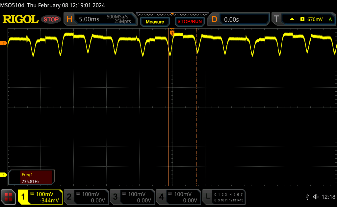This screenshot has height=207, width=337.
Task: Click the 12:18 clock display
Action: point(328,197)
